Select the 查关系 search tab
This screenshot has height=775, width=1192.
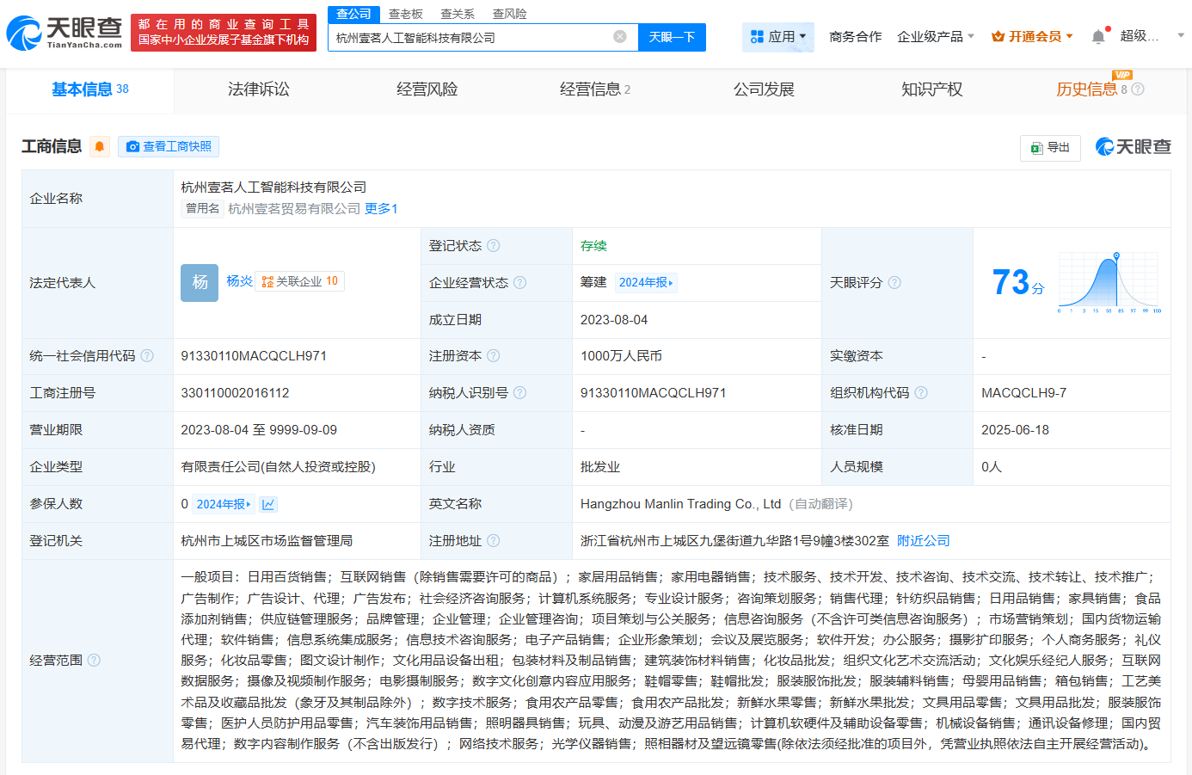[x=458, y=14]
